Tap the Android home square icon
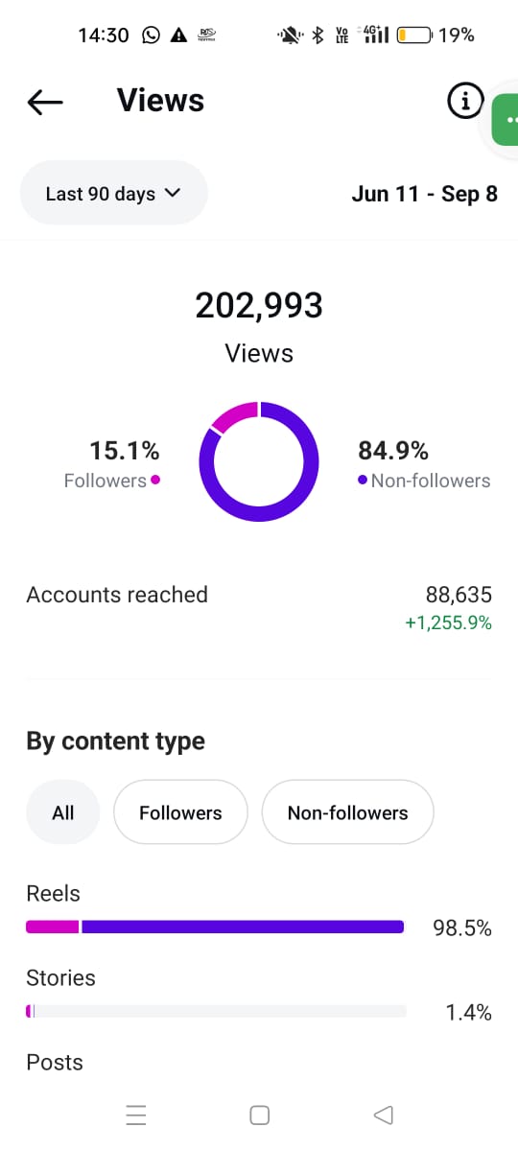 (x=259, y=1115)
